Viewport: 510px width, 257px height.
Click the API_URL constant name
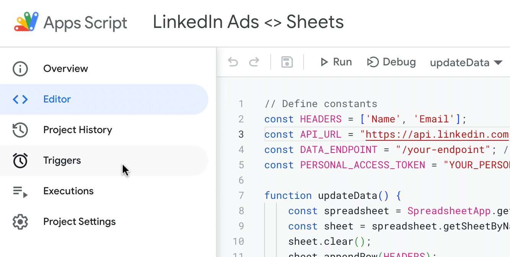tap(321, 135)
